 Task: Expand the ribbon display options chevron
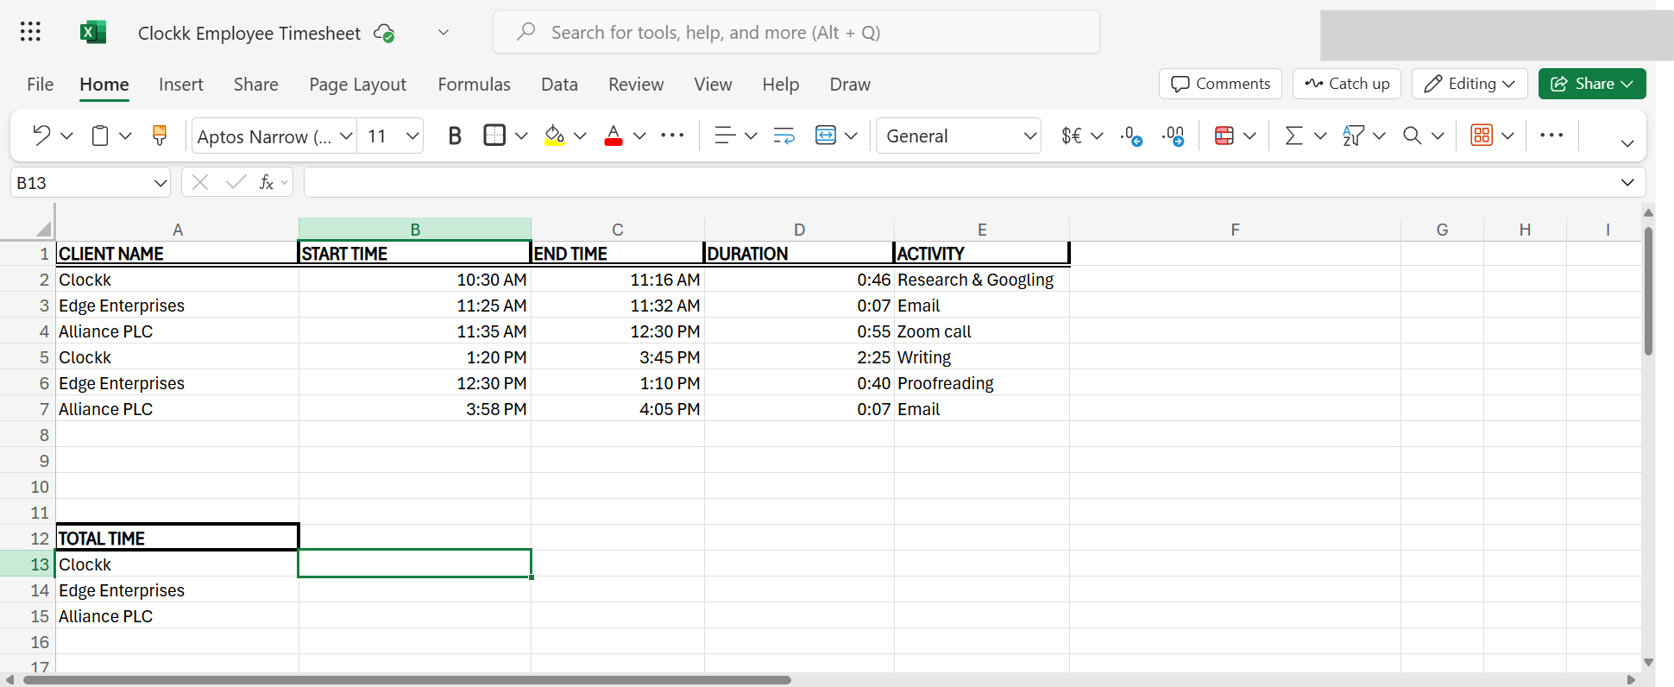(1627, 143)
